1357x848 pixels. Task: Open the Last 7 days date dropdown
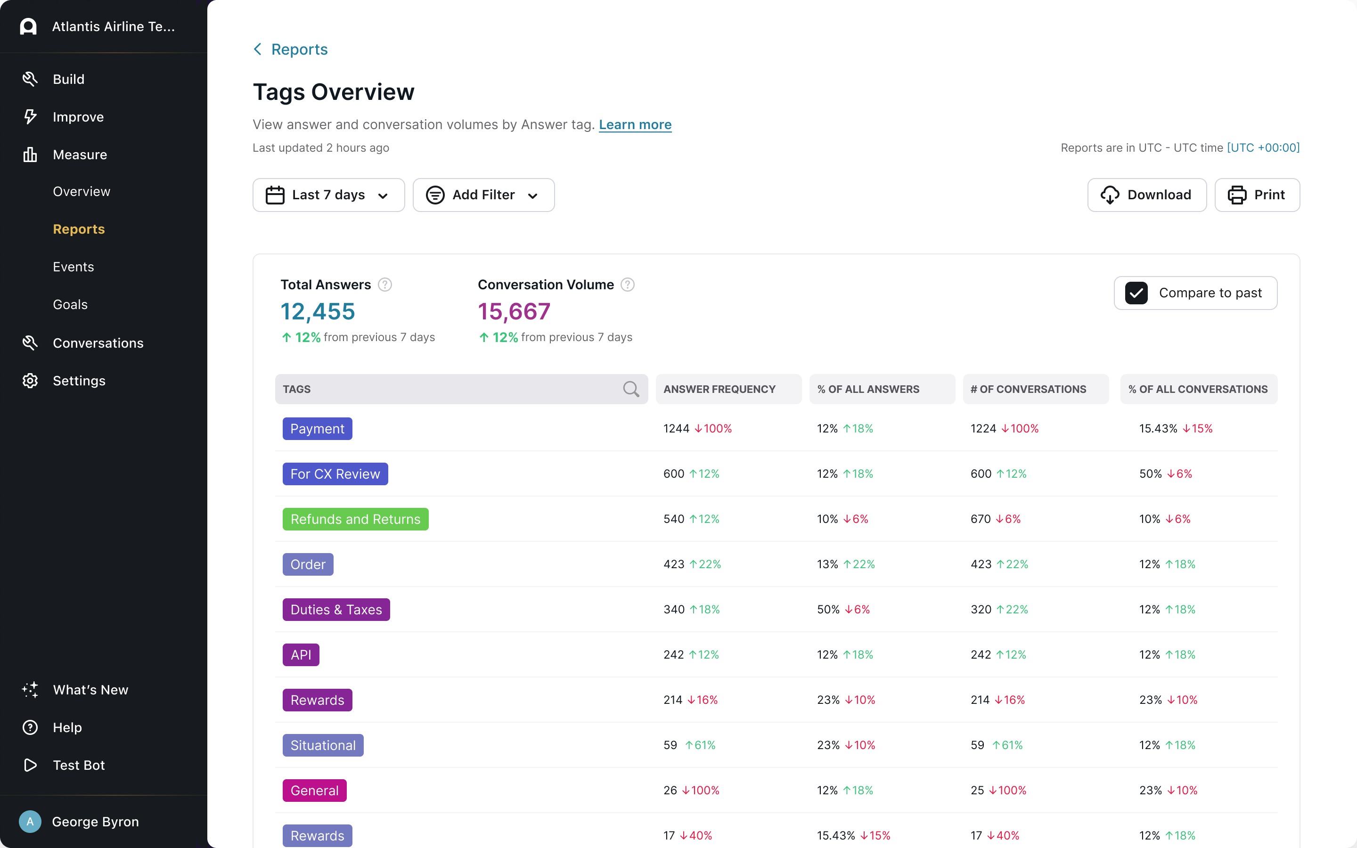[328, 195]
